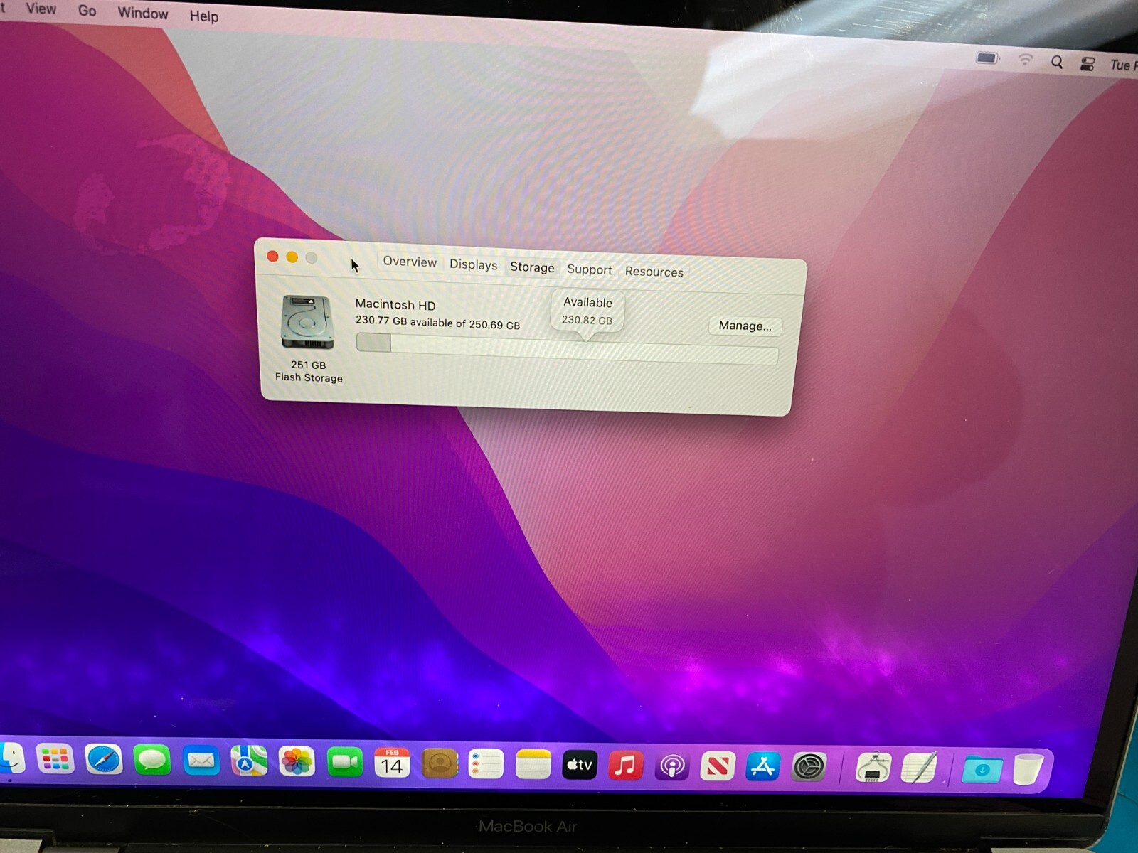Open the Go menu

pos(87,11)
